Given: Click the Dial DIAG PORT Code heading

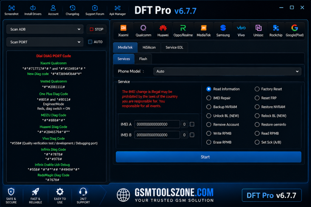Looking at the screenshot, I should coord(53,56).
